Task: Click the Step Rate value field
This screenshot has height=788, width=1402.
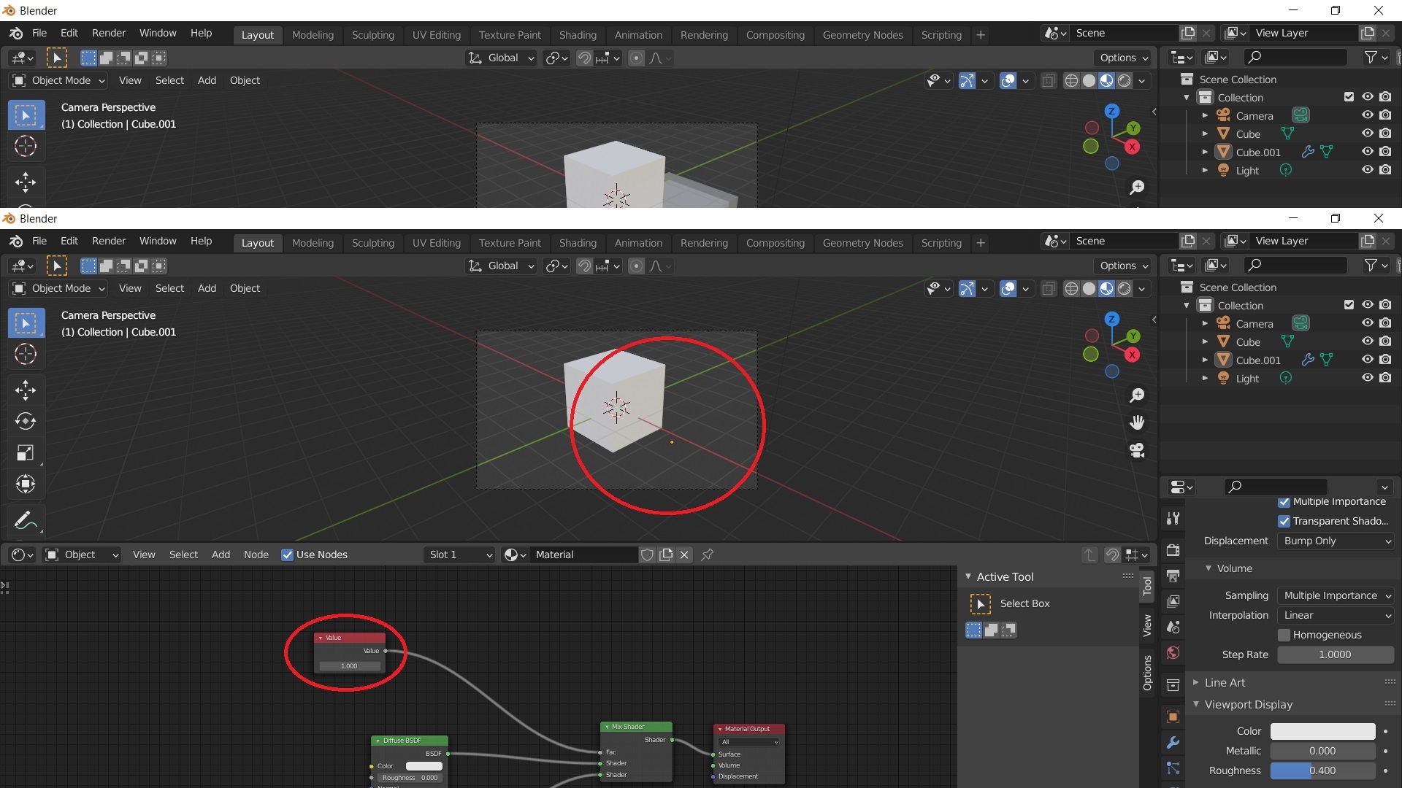Action: pos(1335,654)
